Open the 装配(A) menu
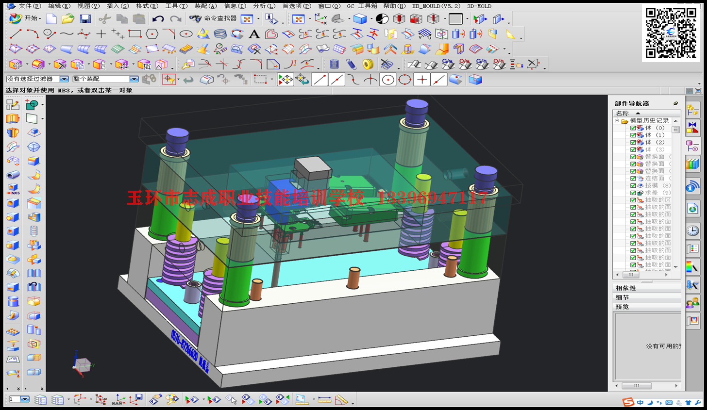Screen dimensions: 707x410 (206, 6)
